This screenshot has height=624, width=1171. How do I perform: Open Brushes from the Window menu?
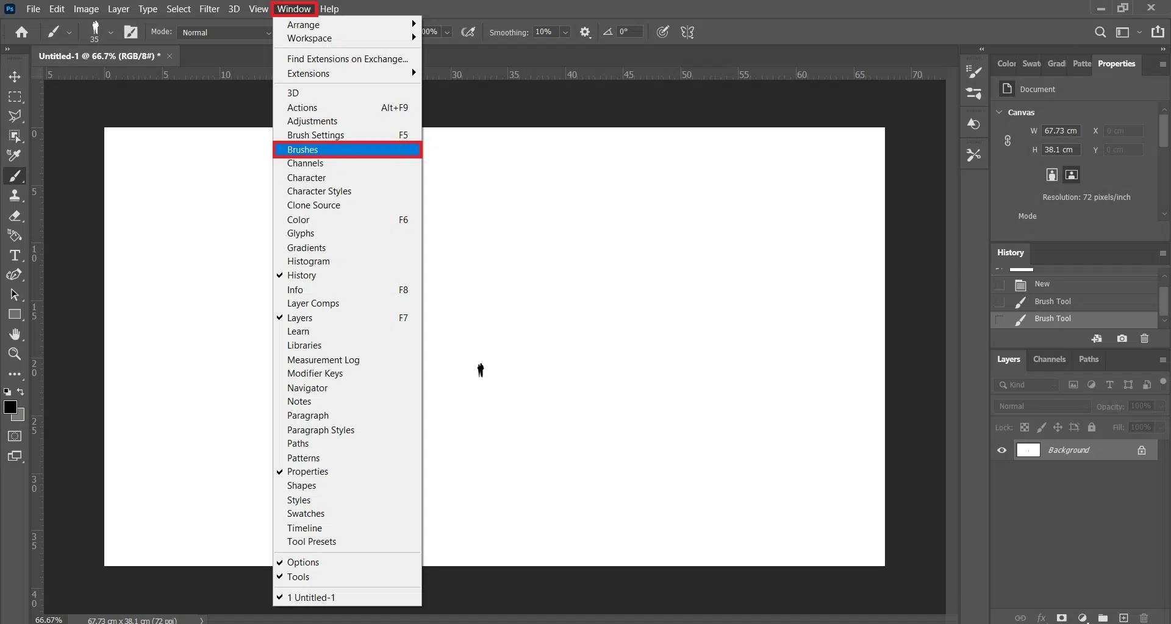pos(303,150)
